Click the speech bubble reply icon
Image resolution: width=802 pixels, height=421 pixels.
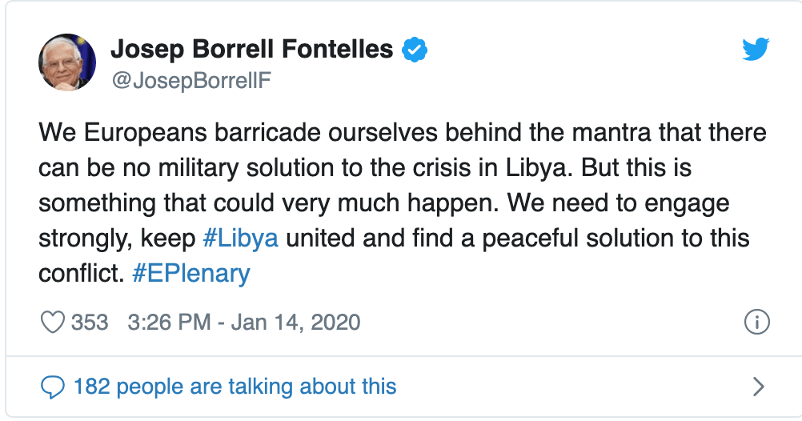point(52,388)
